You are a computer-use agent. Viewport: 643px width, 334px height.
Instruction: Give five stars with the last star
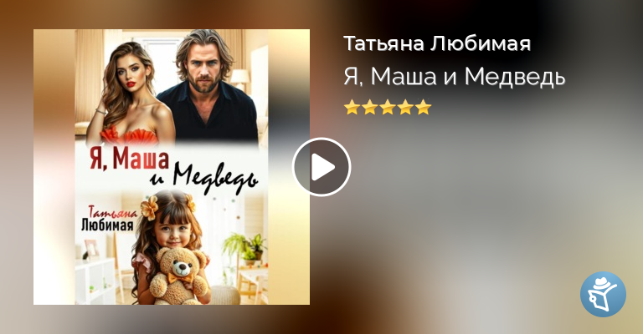coord(423,107)
